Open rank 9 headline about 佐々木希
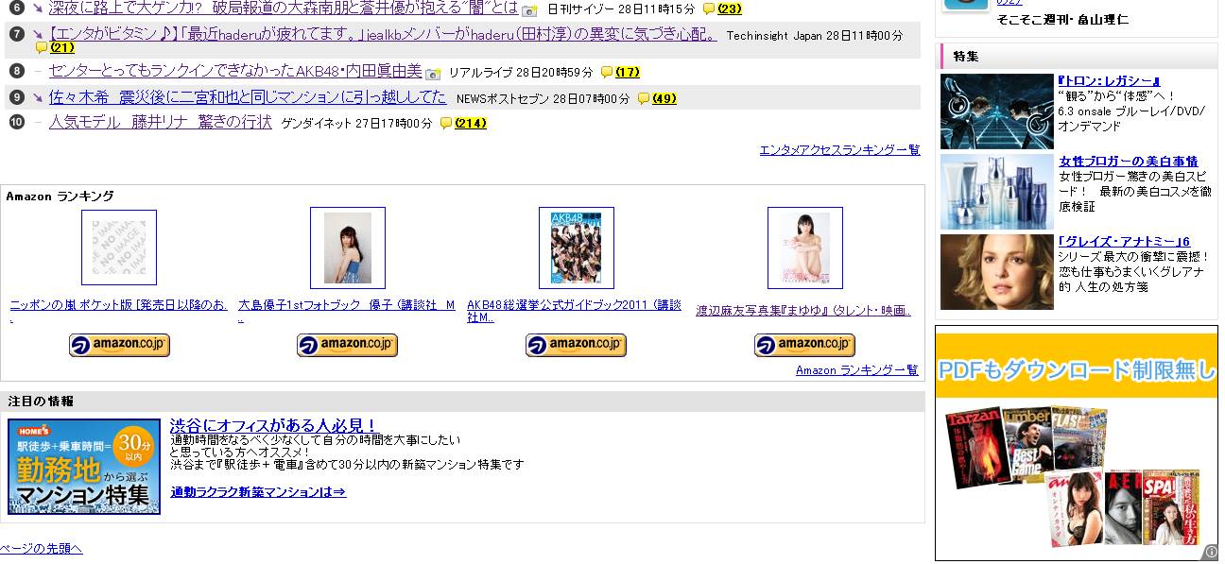 248,96
